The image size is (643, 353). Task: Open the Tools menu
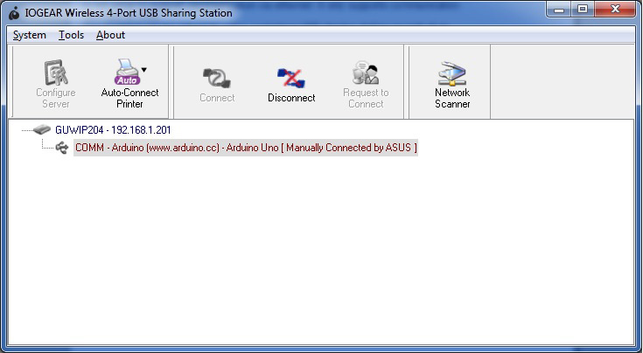point(71,35)
